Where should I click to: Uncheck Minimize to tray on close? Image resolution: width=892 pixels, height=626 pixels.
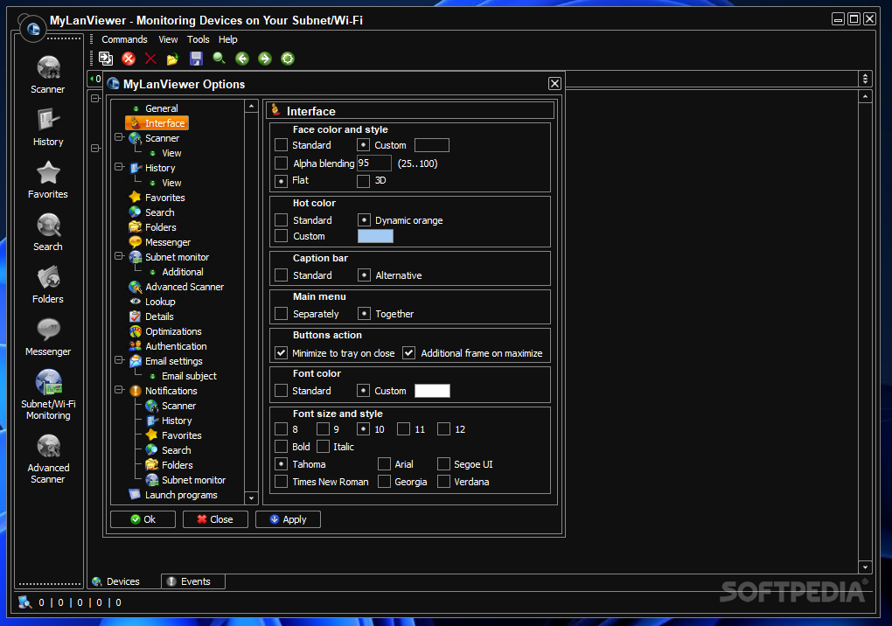click(x=281, y=353)
